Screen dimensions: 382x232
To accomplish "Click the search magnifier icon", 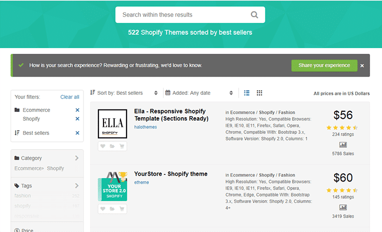I will [x=255, y=15].
